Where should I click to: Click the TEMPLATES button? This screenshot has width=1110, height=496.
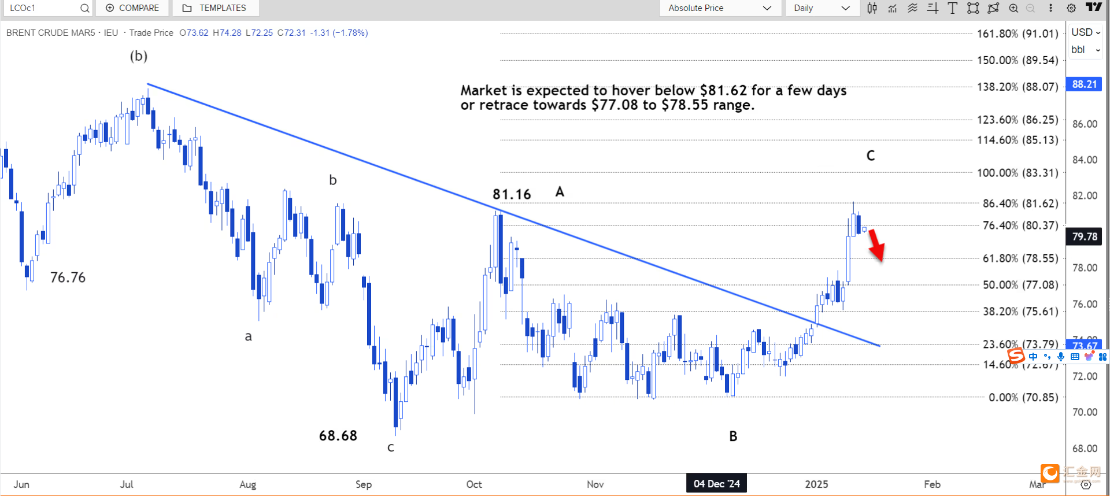coord(215,8)
